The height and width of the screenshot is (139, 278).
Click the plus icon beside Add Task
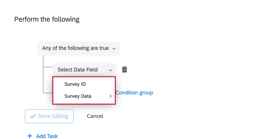30,136
